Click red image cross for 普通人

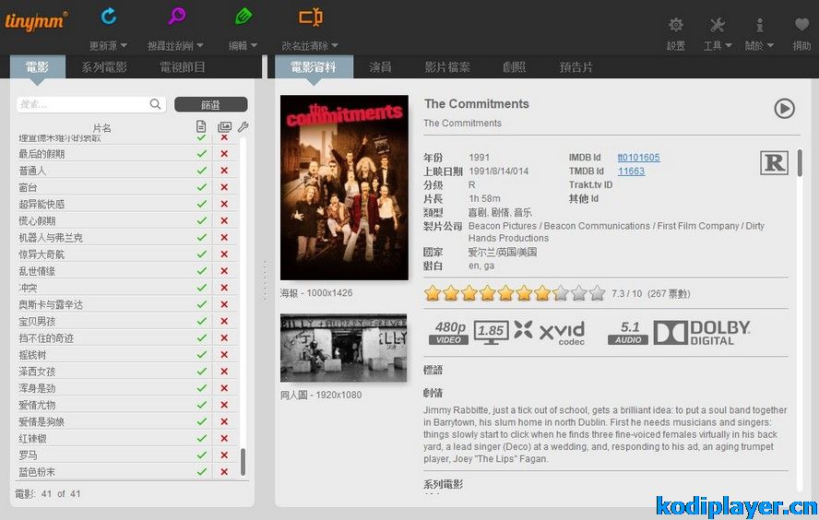[224, 171]
